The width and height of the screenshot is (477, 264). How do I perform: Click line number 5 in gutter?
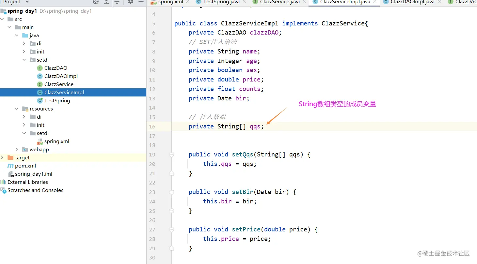tap(154, 23)
